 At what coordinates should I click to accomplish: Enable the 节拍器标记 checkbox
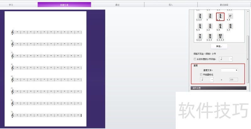[201, 75]
